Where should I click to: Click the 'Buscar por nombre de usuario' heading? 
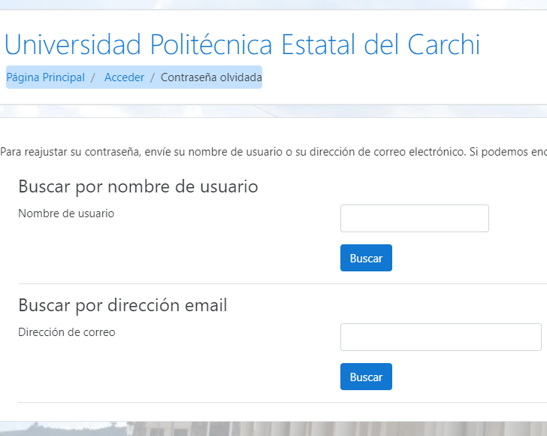pyautogui.click(x=138, y=186)
